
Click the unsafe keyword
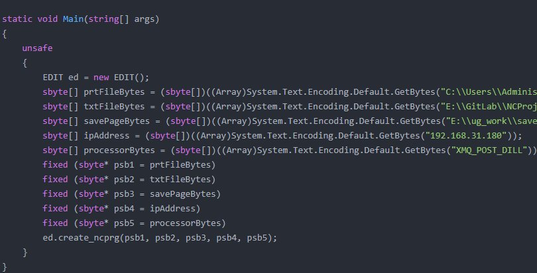(x=37, y=48)
